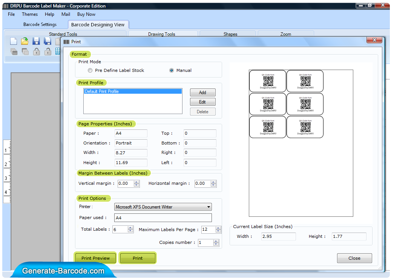Screen dimensions: 394x280
Task: Click the page Width field showing 8.27
Action: pos(131,153)
